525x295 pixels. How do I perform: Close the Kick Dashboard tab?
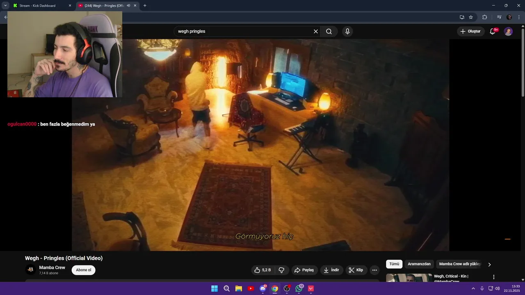tap(70, 6)
